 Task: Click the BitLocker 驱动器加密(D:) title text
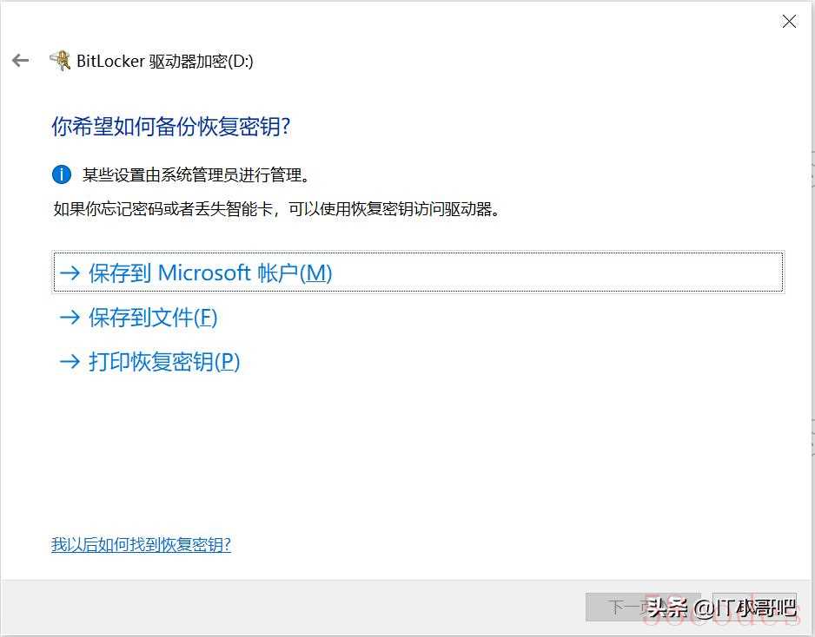pos(165,62)
